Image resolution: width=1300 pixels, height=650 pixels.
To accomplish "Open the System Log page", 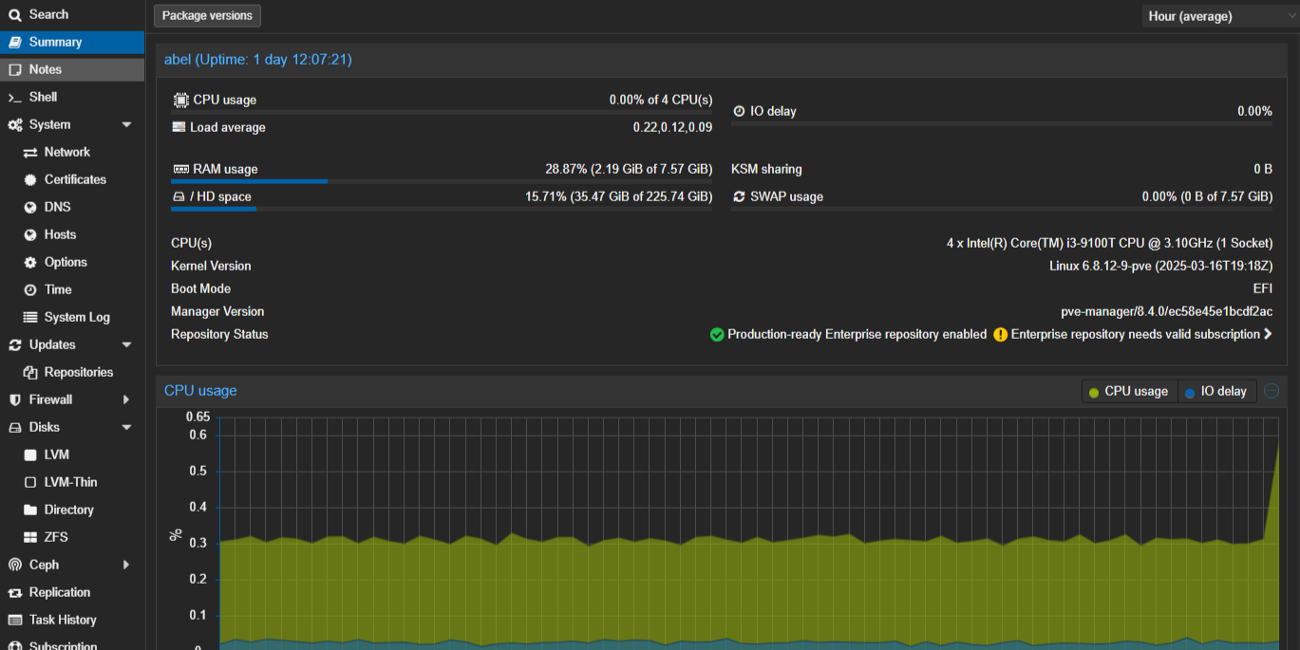I will coord(72,317).
